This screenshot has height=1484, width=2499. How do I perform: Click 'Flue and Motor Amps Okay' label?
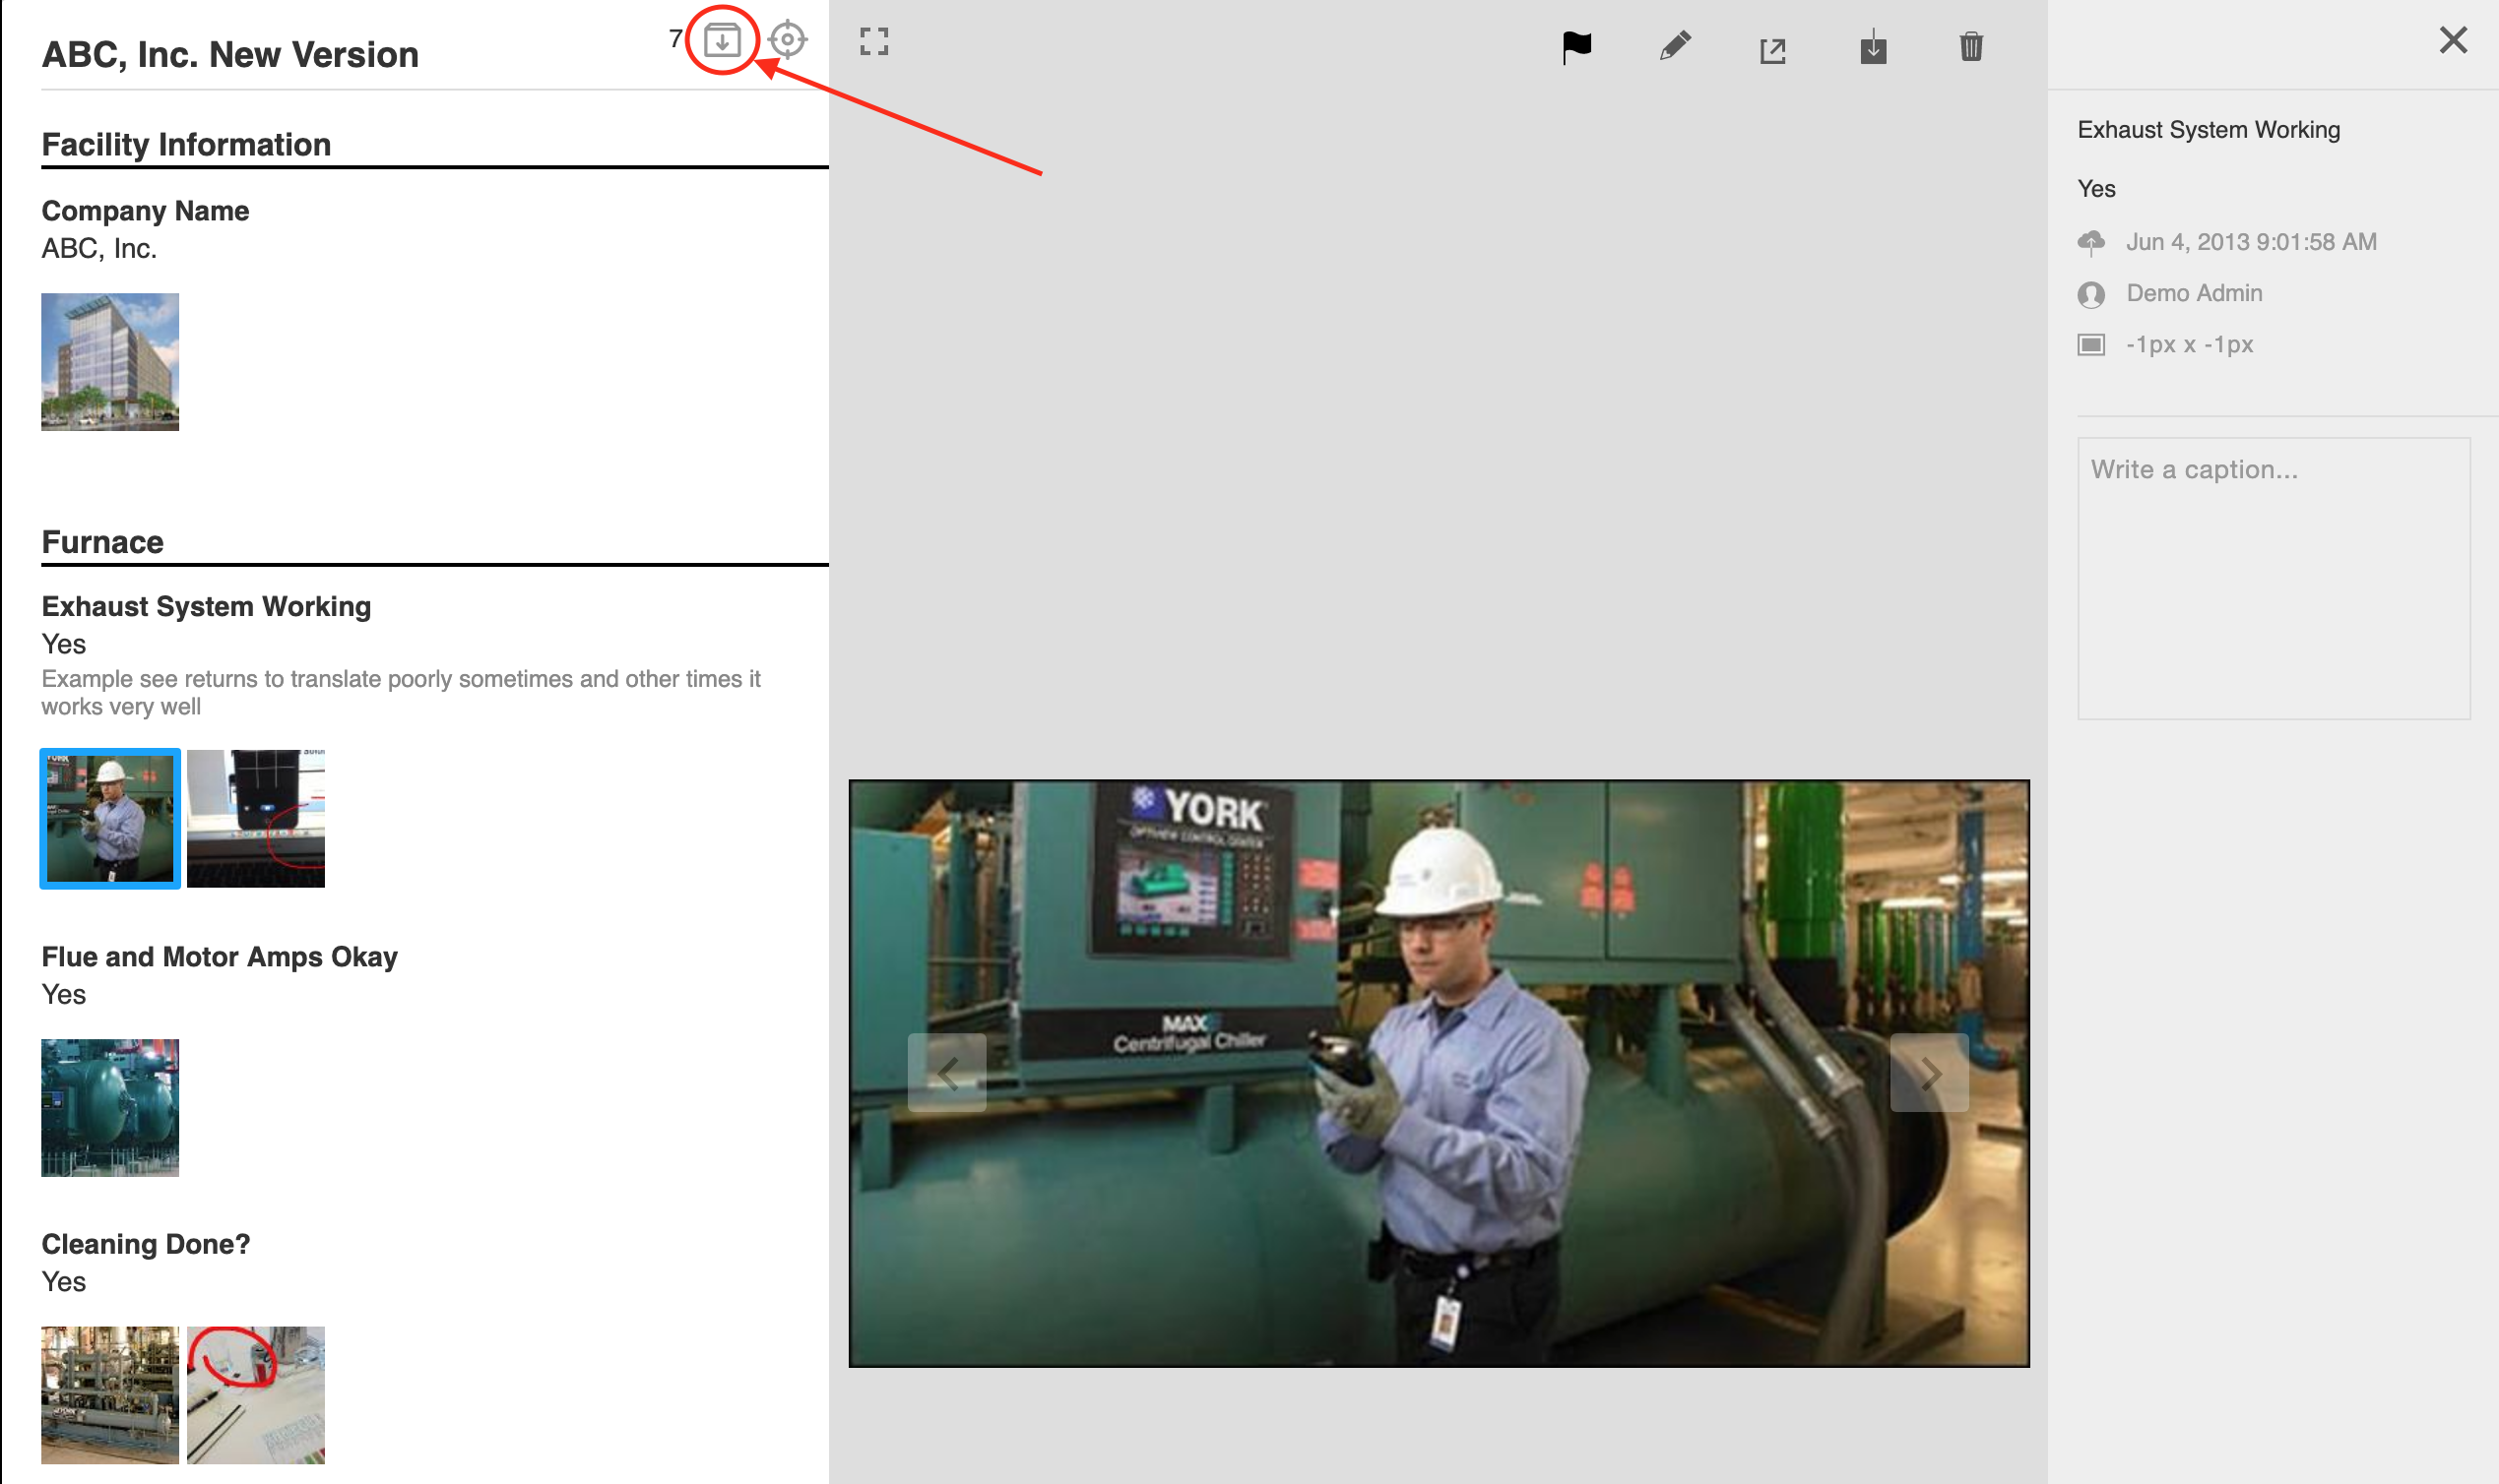point(220,957)
